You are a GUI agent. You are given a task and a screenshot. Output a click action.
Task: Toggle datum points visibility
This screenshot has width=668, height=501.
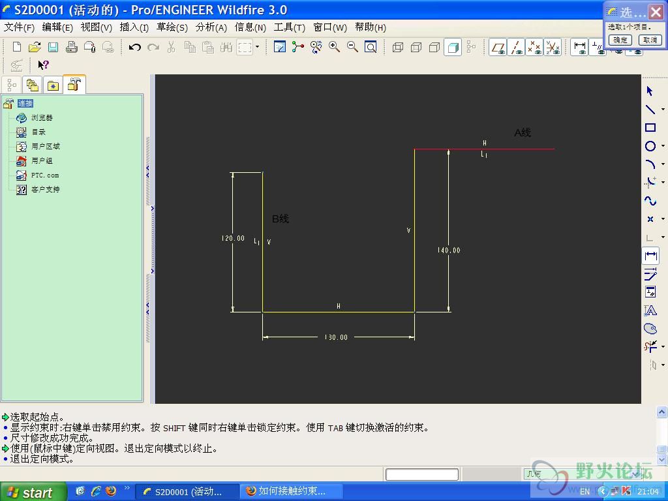[x=534, y=47]
